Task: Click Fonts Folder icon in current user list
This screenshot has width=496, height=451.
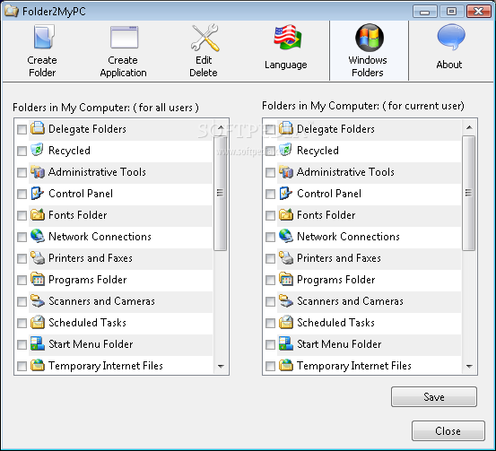Action: pos(286,214)
